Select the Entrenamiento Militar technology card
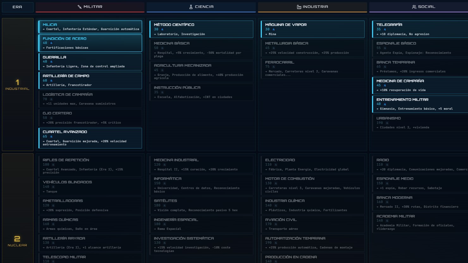Image resolution: width=468 pixels, height=263 pixels. 420,104
